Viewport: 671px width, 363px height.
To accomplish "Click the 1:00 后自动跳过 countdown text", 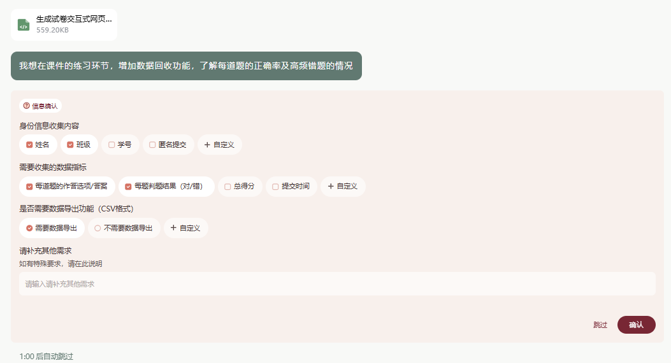I will coord(47,356).
